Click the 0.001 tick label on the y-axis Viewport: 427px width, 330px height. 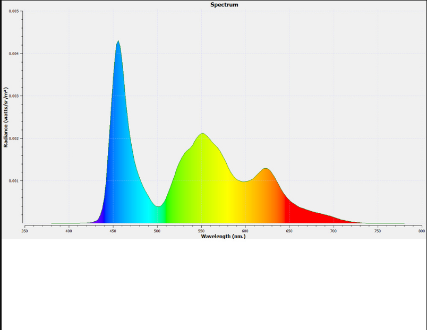[x=14, y=181]
